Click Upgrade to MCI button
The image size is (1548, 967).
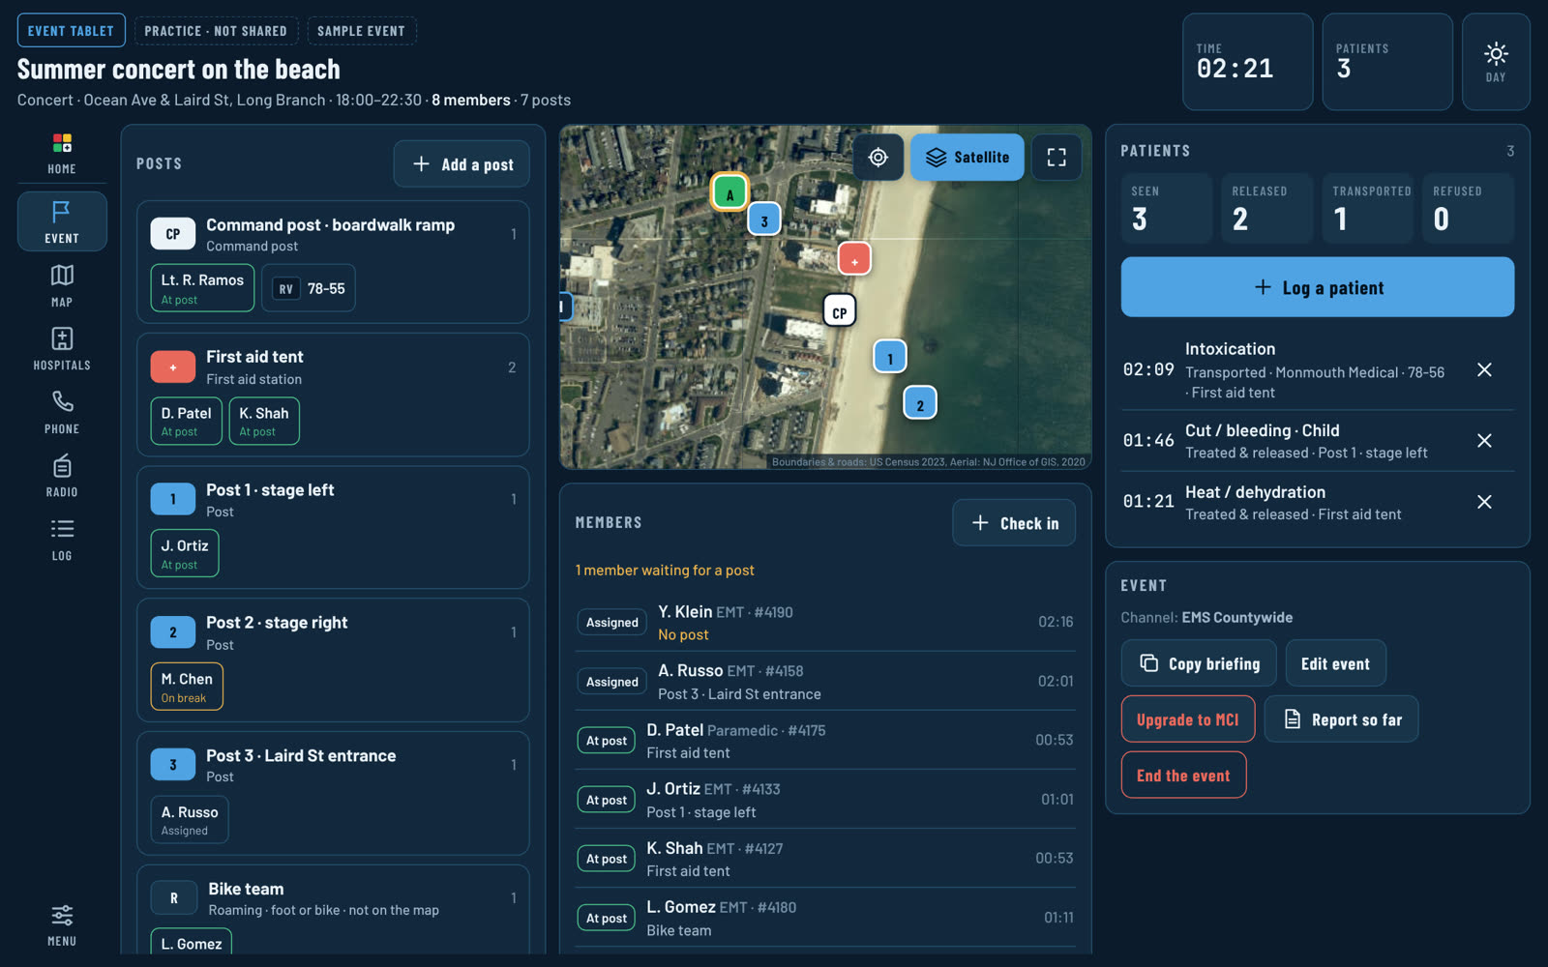[x=1188, y=719]
